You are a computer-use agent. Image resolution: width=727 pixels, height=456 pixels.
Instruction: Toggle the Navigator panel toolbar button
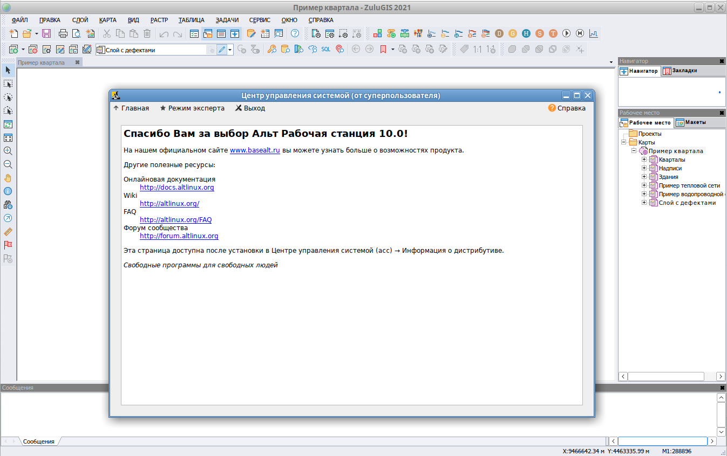click(235, 33)
